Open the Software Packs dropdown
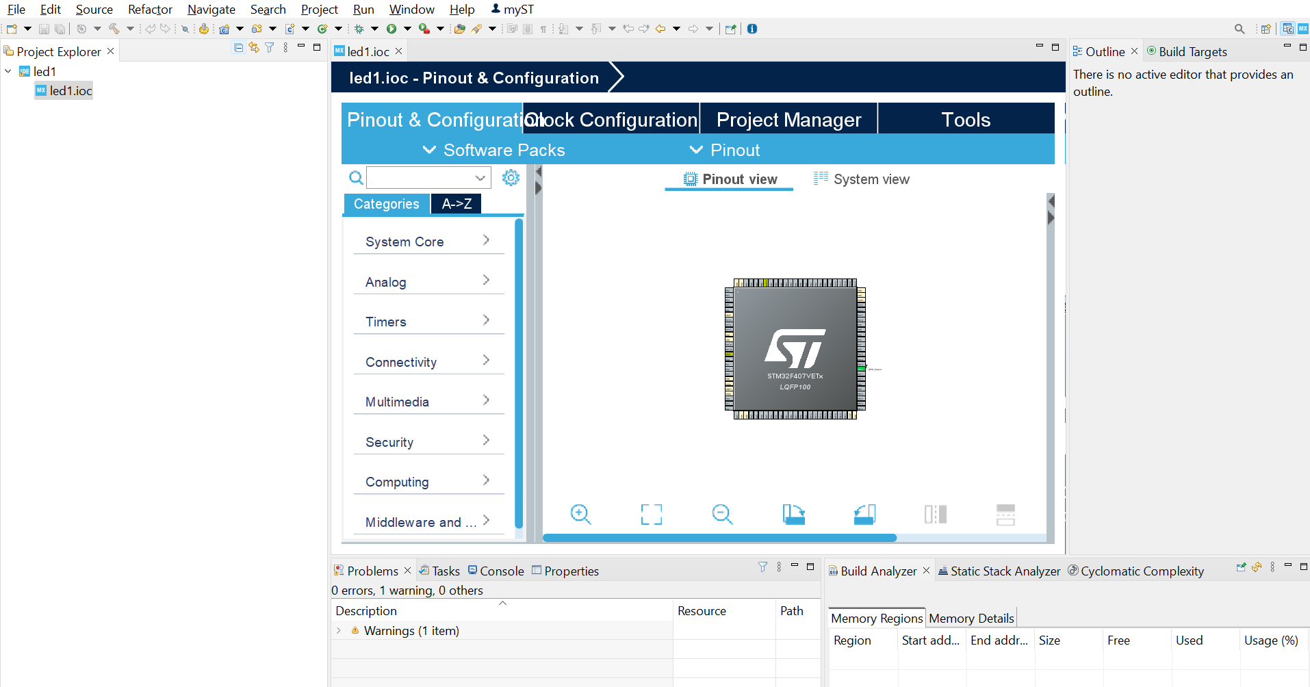This screenshot has width=1310, height=687. tap(493, 150)
